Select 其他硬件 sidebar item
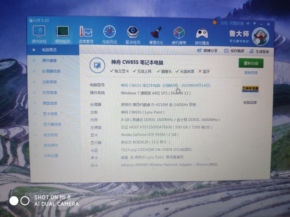This screenshot has width=290, height=217. click(51, 145)
